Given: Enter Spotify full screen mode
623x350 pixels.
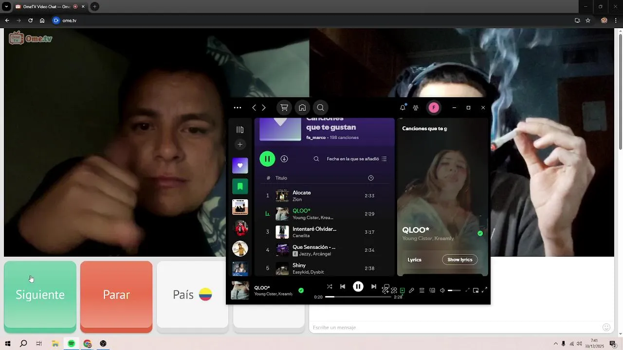Looking at the screenshot, I should (484, 291).
